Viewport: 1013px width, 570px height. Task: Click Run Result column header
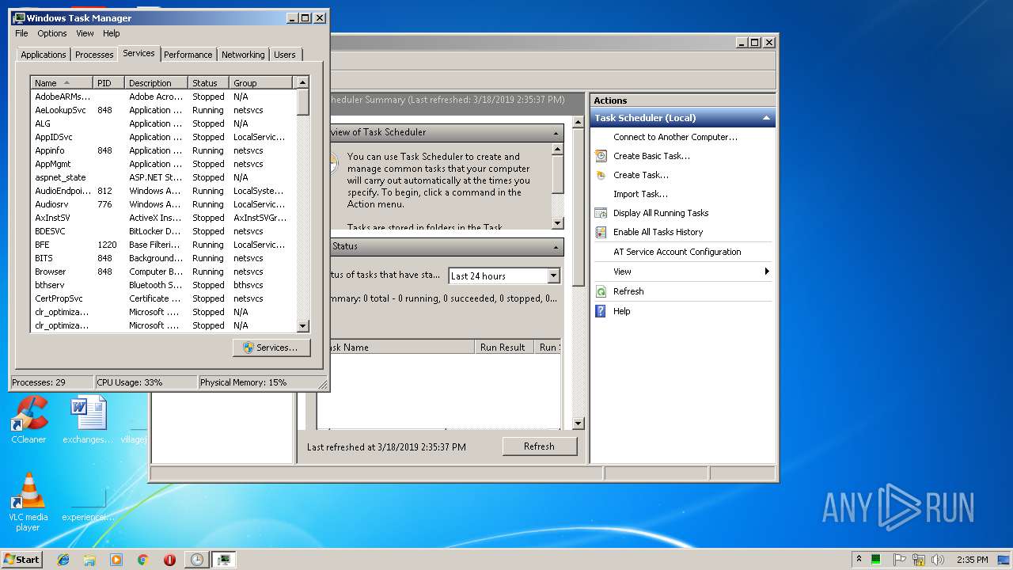(x=504, y=348)
